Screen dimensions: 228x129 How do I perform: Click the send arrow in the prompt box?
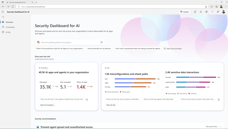pyautogui.click(x=102, y=42)
